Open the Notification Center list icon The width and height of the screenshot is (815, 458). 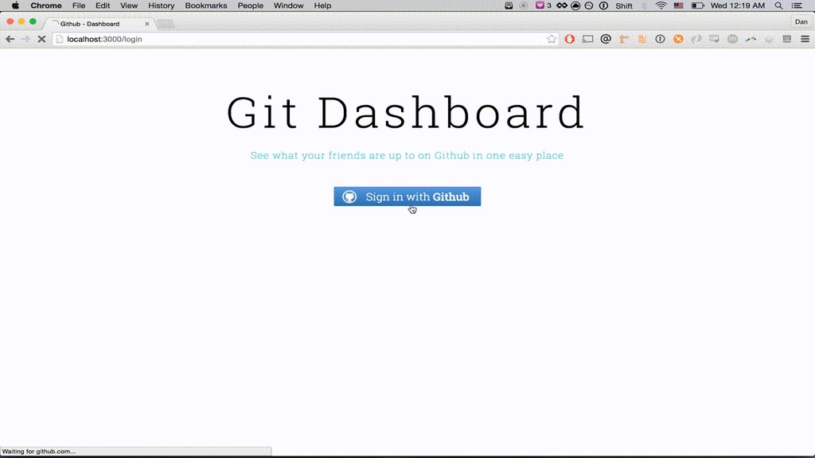pos(797,6)
